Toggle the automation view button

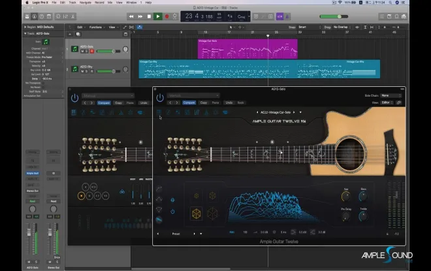125,27
